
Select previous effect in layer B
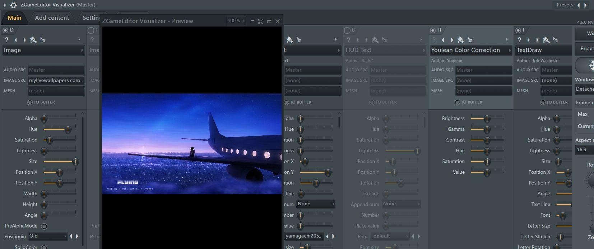point(357,40)
